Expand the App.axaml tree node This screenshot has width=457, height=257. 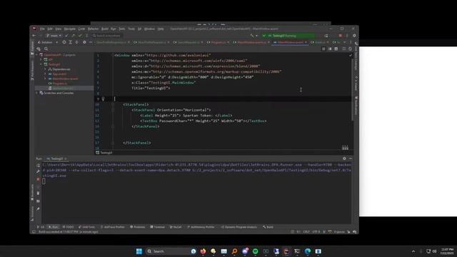(45, 74)
